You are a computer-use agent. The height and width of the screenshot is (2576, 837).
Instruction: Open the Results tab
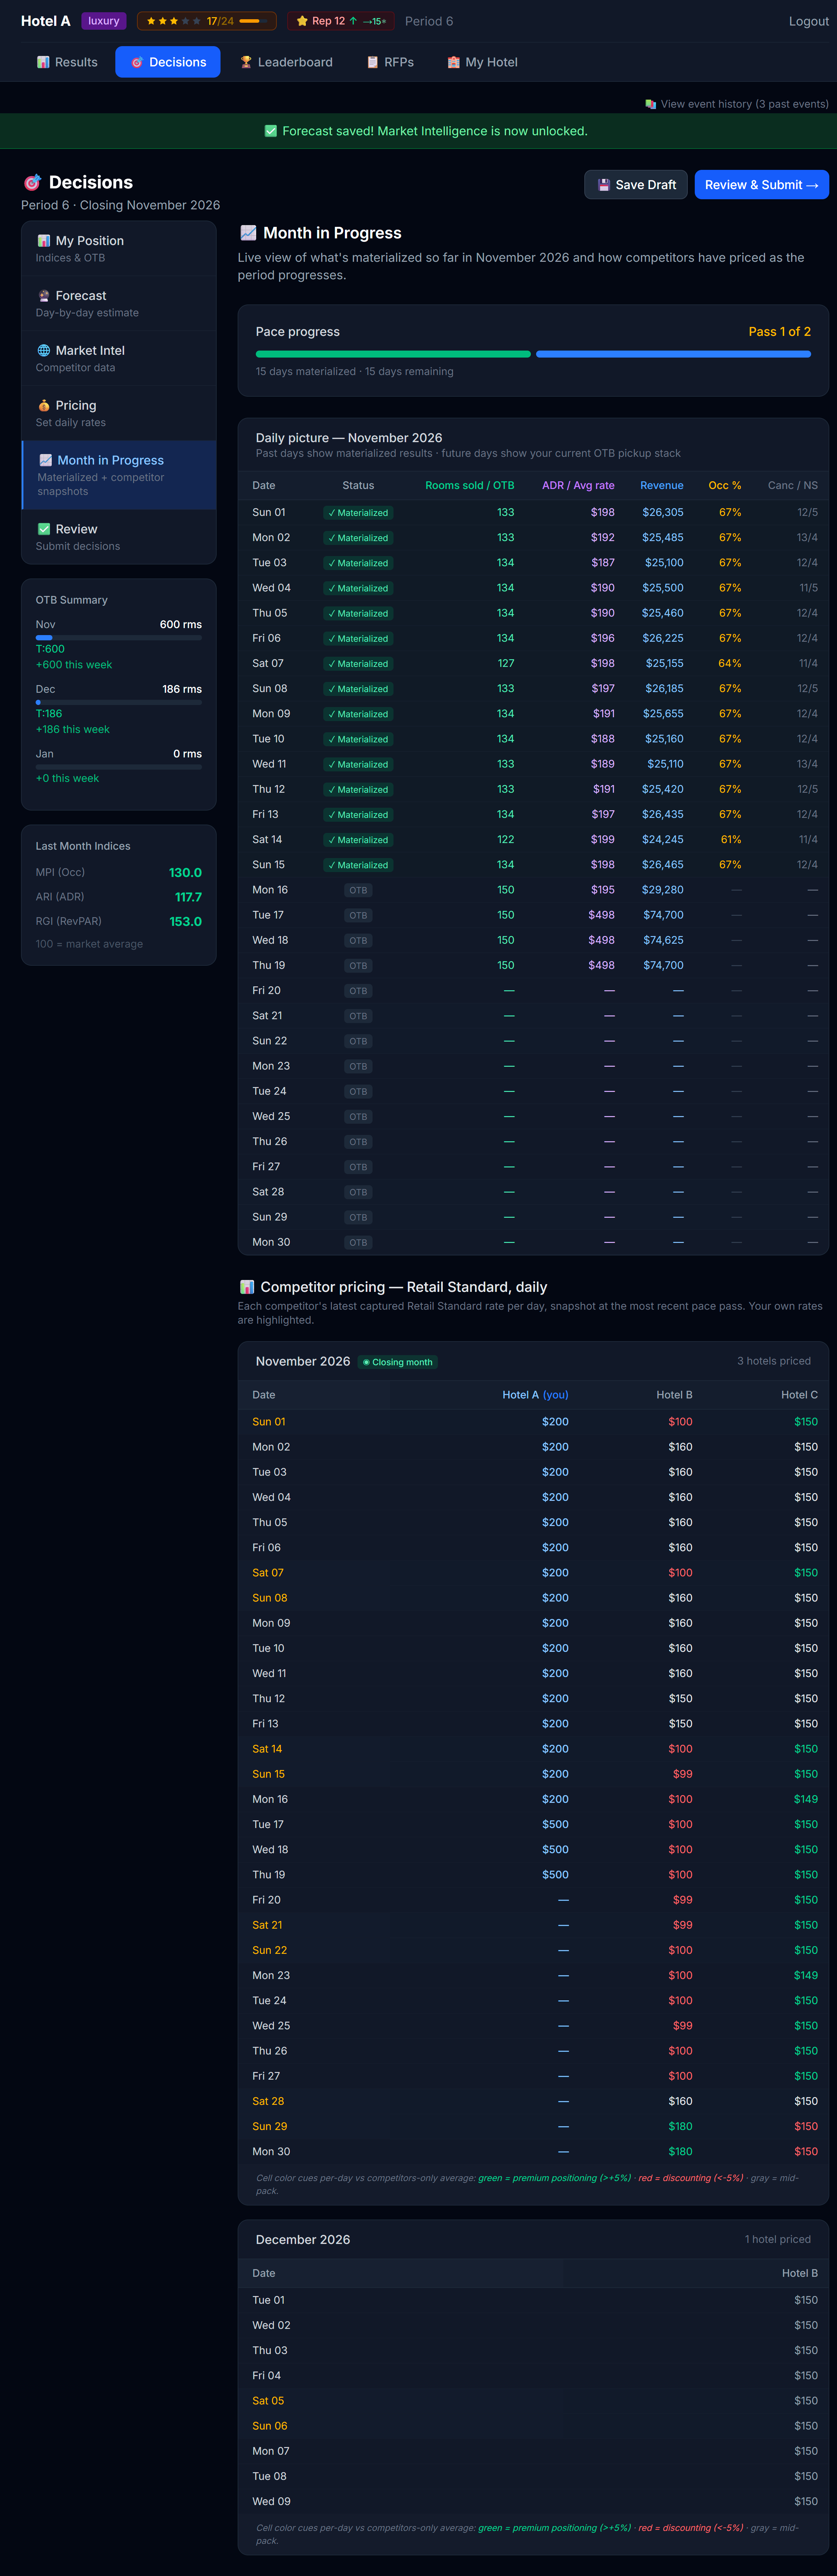pos(67,62)
